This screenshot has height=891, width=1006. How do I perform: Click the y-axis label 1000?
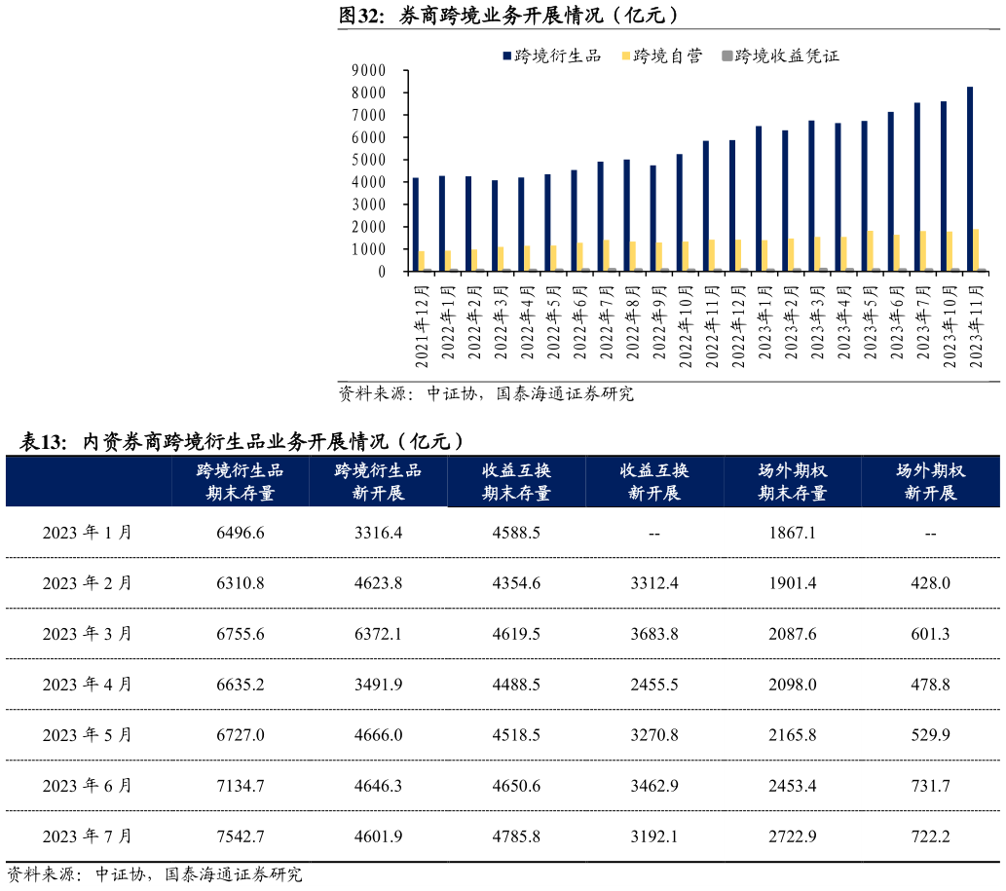pyautogui.click(x=369, y=249)
